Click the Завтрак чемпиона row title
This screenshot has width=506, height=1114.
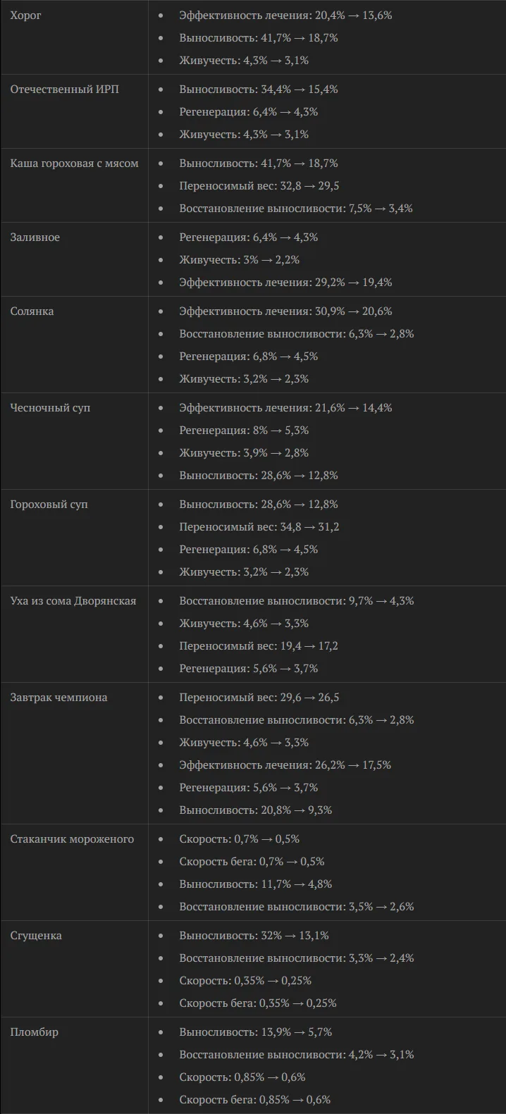coord(59,698)
